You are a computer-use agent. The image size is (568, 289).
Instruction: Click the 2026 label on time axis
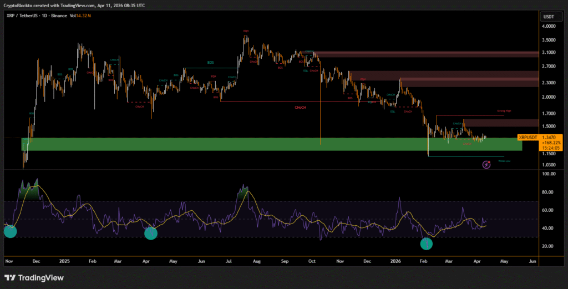(396, 260)
